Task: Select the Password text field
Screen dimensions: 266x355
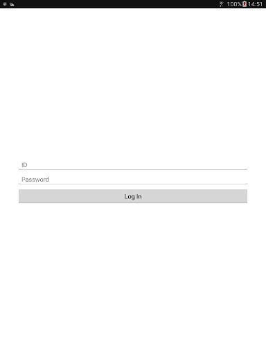Action: [x=133, y=180]
